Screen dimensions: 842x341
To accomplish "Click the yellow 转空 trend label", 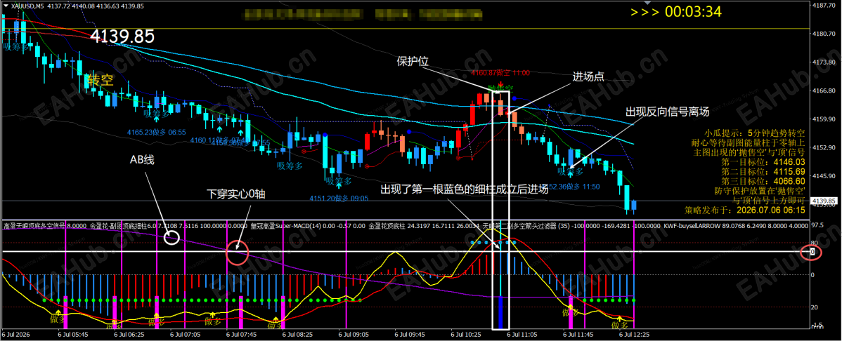I will pyautogui.click(x=101, y=80).
